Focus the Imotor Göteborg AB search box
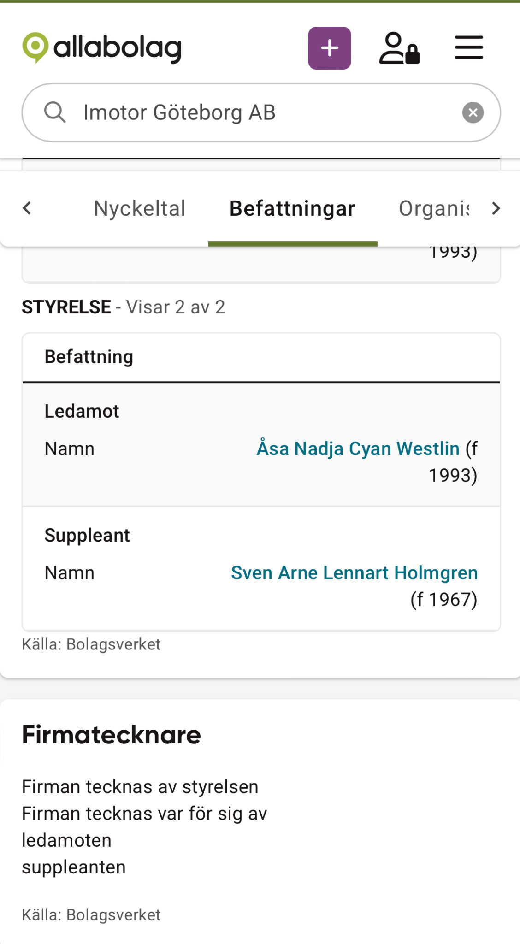The width and height of the screenshot is (520, 944). [x=261, y=112]
